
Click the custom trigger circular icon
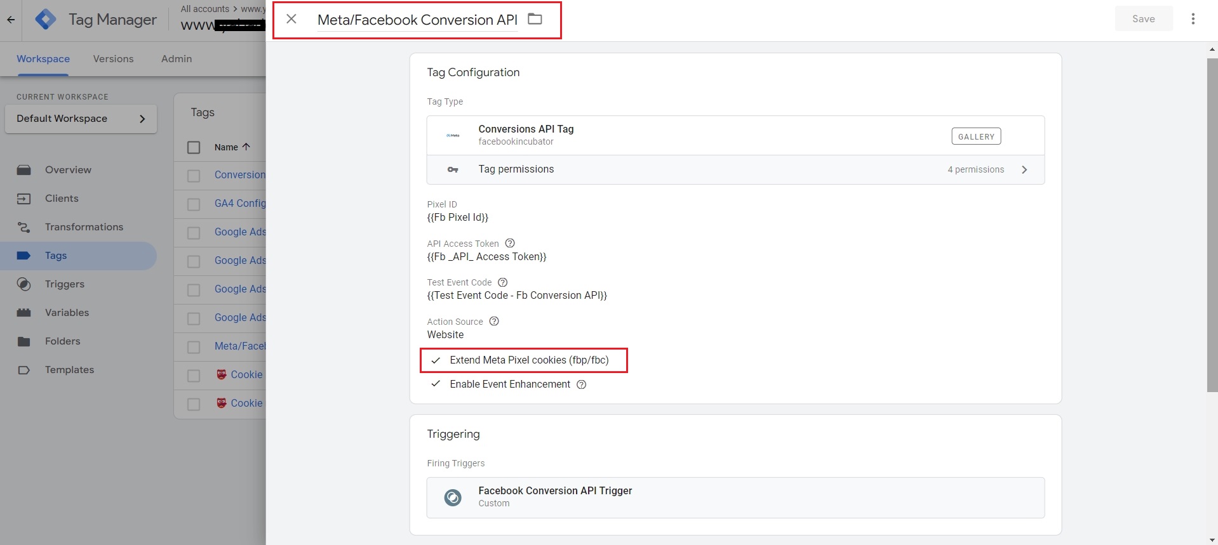tap(453, 497)
